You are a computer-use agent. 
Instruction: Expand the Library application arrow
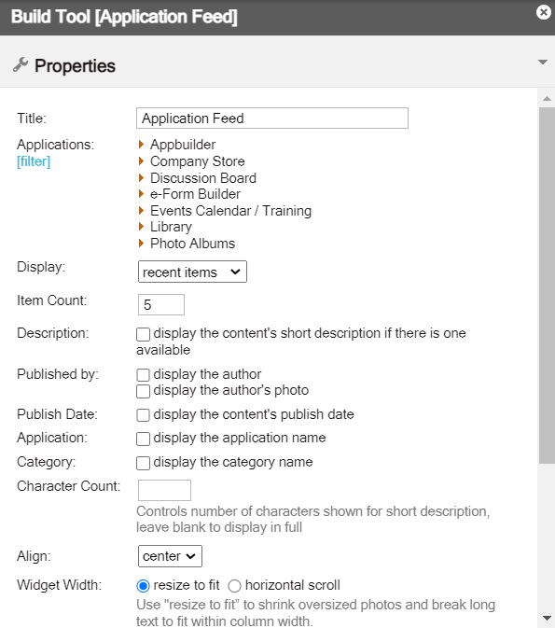[x=141, y=227]
